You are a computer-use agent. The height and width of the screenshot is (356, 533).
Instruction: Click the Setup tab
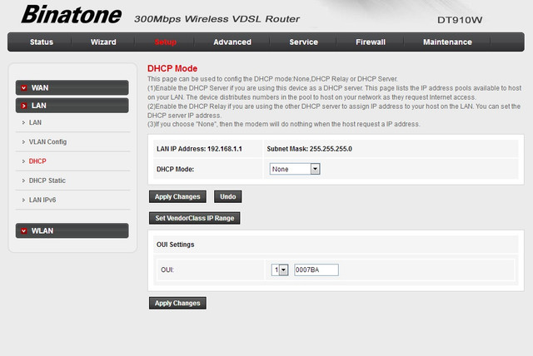pyautogui.click(x=165, y=42)
